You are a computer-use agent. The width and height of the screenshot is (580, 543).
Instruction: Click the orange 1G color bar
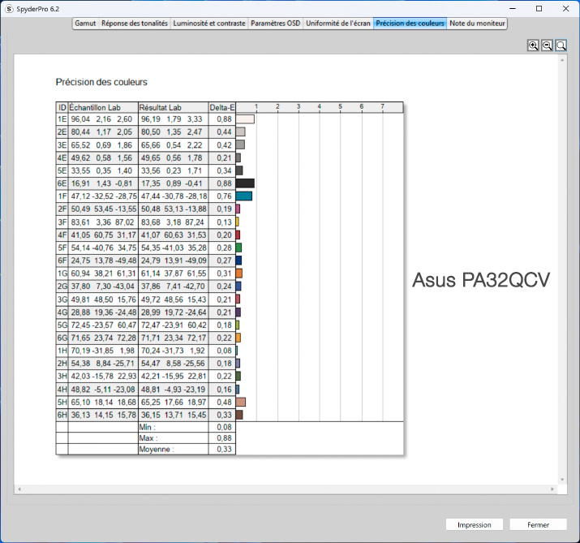click(239, 274)
